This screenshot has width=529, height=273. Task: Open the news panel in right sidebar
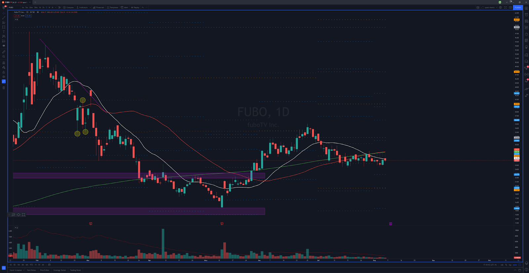pos(526,21)
